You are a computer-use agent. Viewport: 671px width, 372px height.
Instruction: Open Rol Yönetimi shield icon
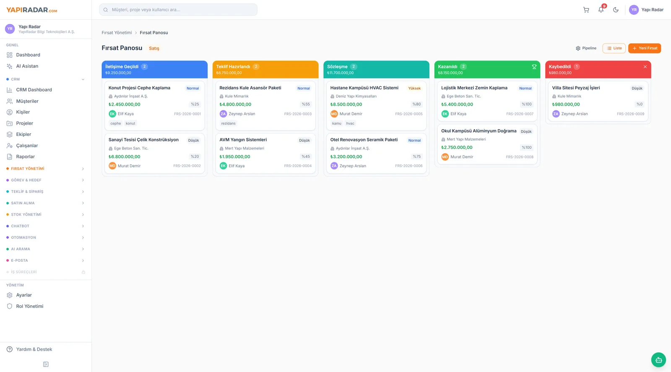[10, 306]
